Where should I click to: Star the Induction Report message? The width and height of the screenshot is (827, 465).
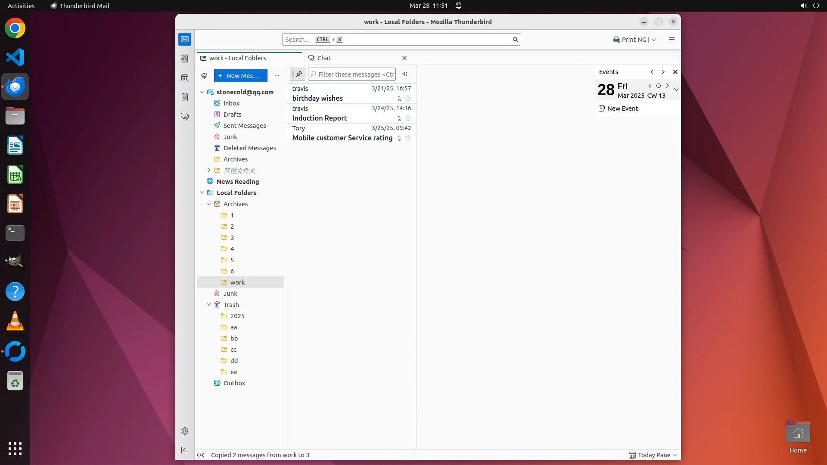coord(408,118)
